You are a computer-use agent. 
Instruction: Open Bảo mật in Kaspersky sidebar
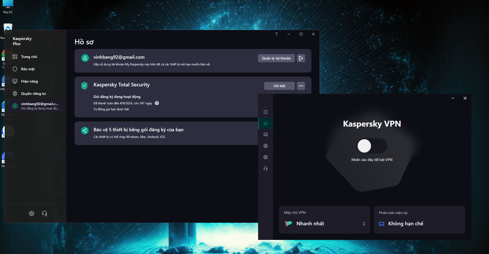tap(36, 69)
